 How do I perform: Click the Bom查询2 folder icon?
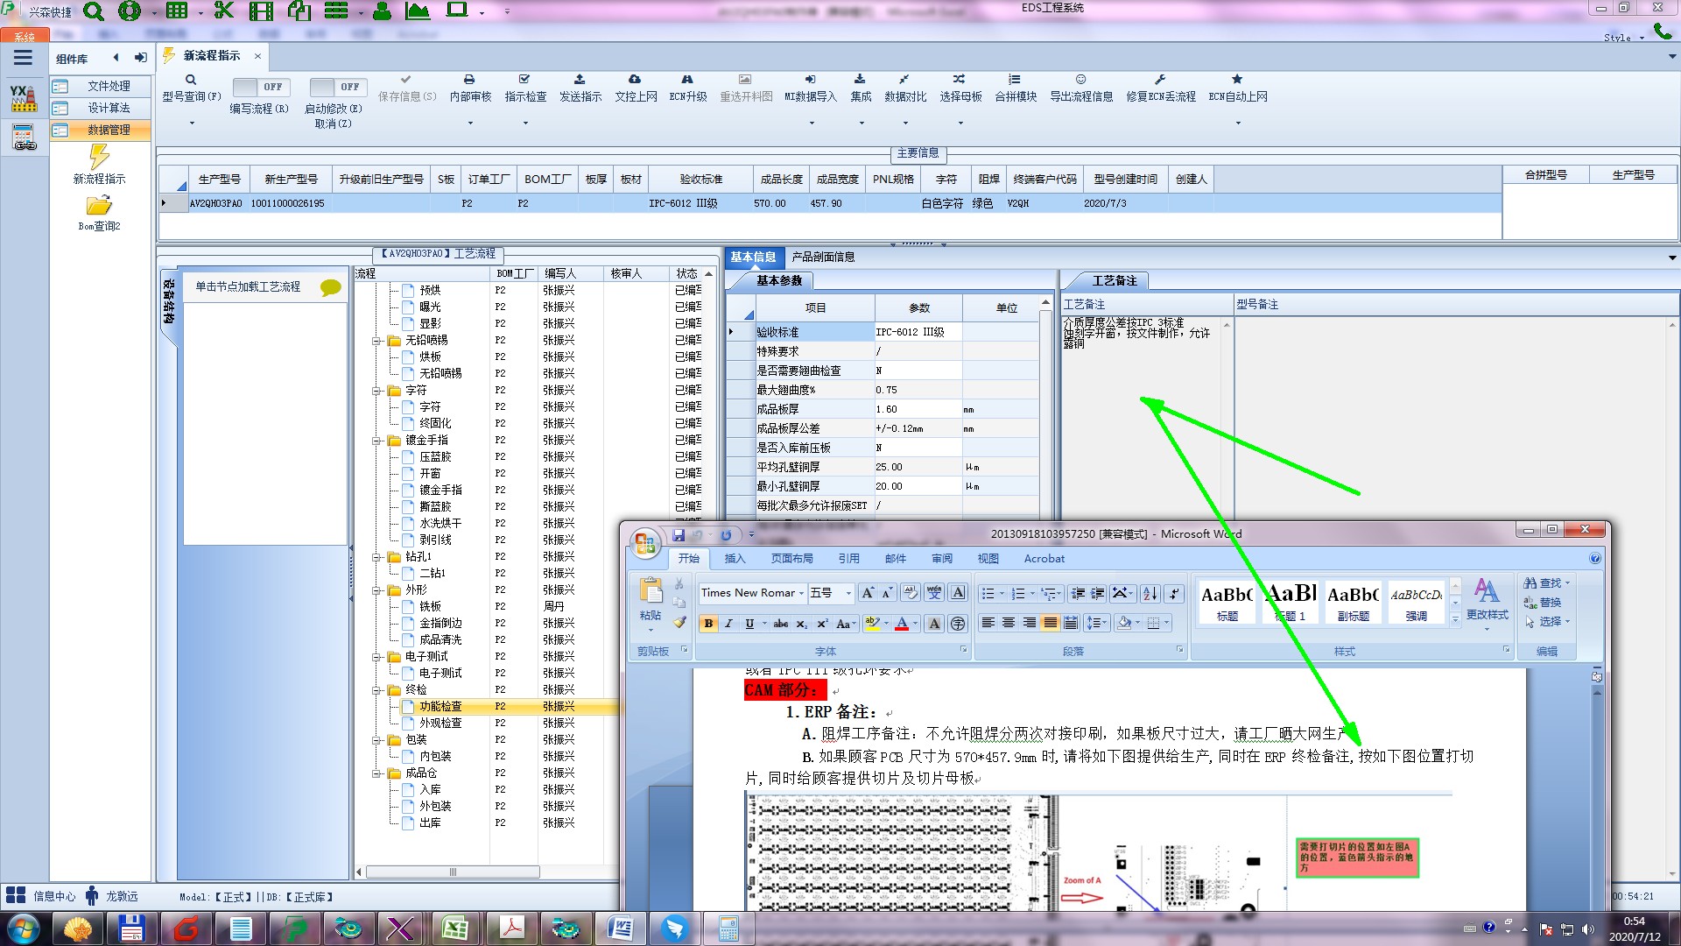pyautogui.click(x=99, y=207)
